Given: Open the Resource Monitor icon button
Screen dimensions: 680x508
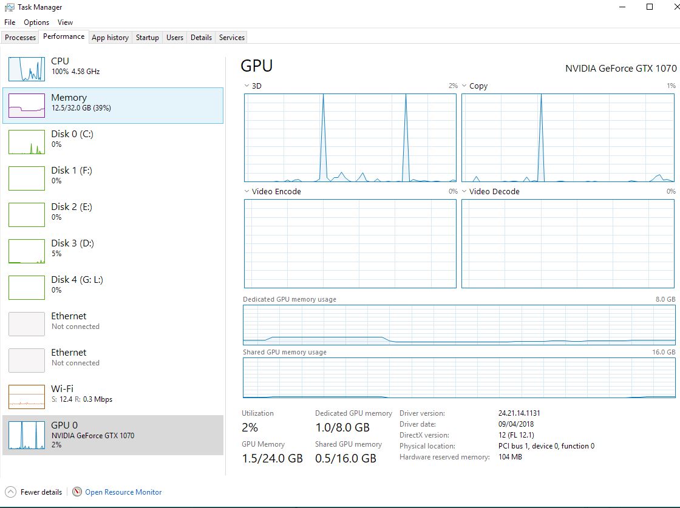Looking at the screenshot, I should (76, 492).
